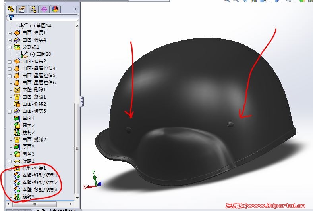
Task: Expand the 曲面-疊層拉伸5 tree node
Action: 10,76
